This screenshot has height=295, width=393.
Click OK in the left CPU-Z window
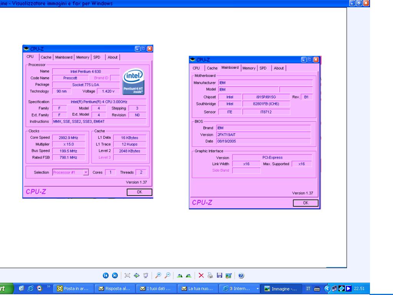pyautogui.click(x=139, y=192)
